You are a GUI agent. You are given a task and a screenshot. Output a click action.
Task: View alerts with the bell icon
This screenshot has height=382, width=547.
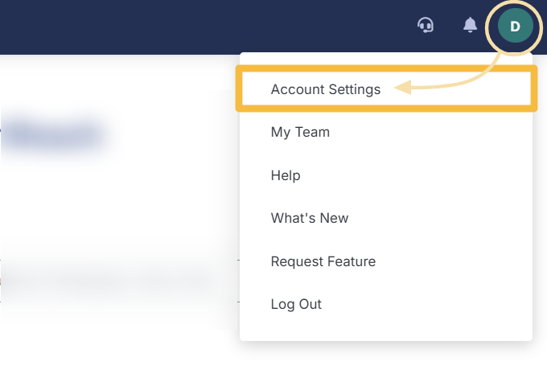470,26
